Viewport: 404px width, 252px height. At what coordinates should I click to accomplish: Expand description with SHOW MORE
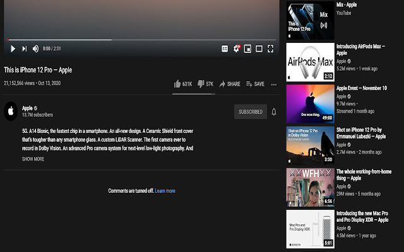(x=33, y=159)
